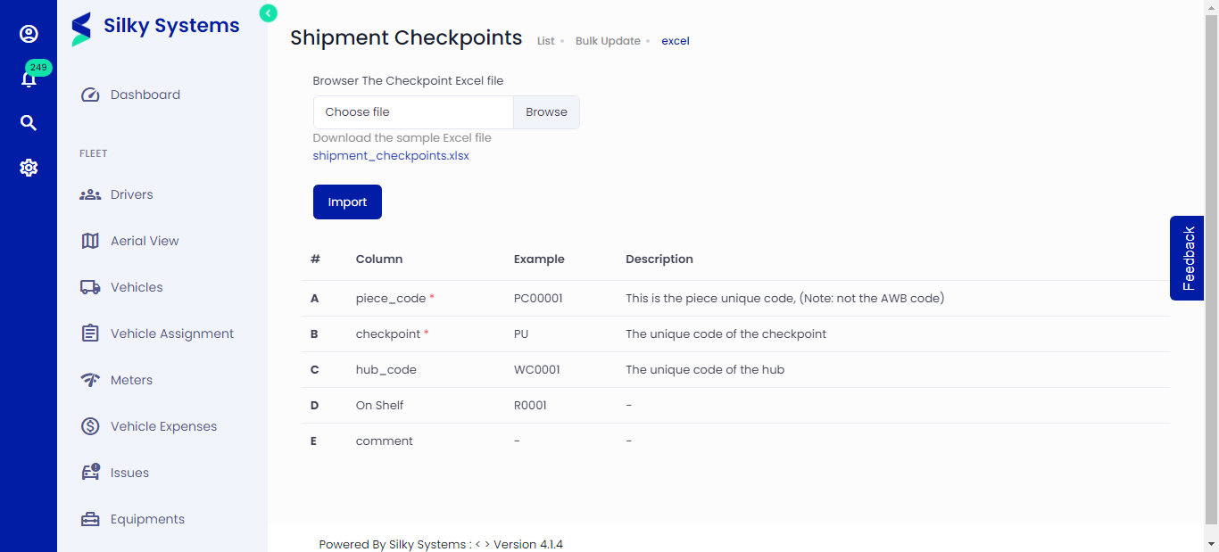Go to Meters in sidebar
The height and width of the screenshot is (552, 1219).
pyautogui.click(x=131, y=380)
